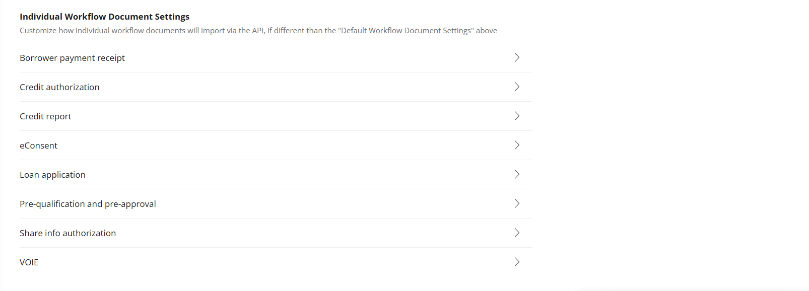The width and height of the screenshot is (809, 291).
Task: Open the Credit authorization text entry
Action: pos(59,87)
